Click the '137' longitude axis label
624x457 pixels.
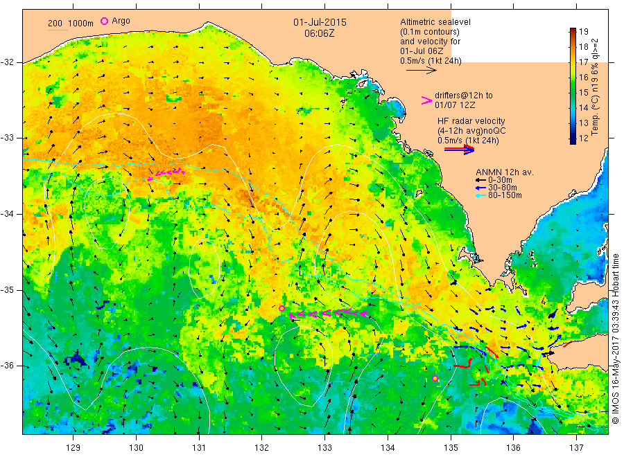[x=576, y=447]
